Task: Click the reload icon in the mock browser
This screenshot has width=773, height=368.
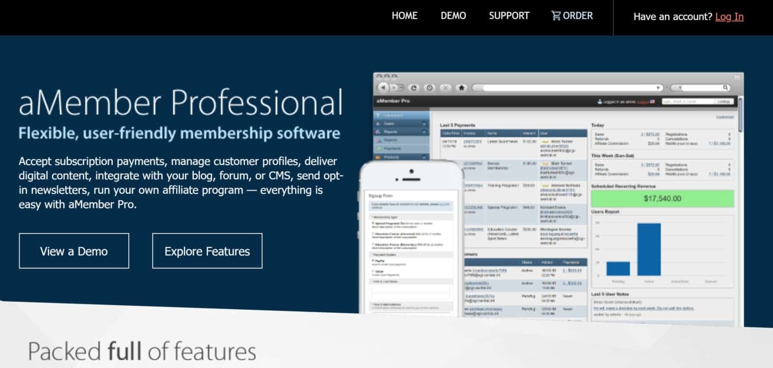Action: coord(414,88)
